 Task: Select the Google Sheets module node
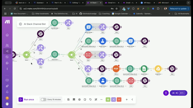[144, 69]
